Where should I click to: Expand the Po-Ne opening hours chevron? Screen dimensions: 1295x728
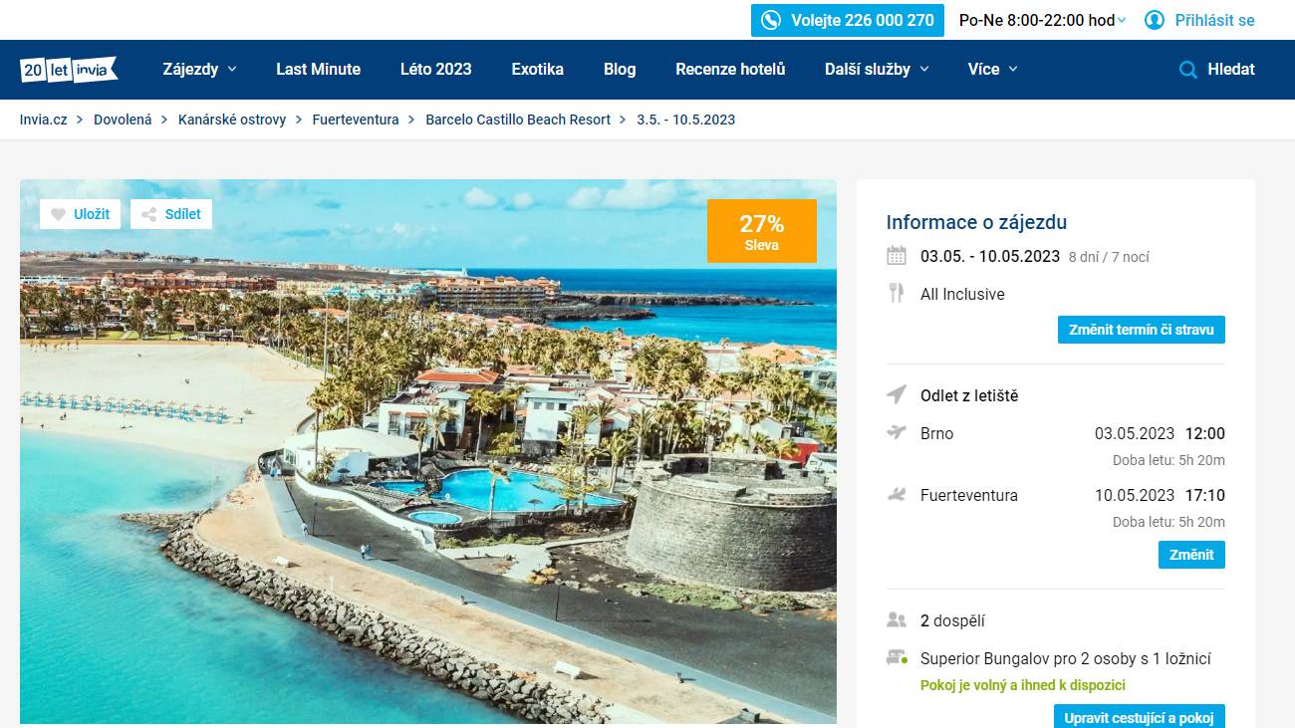(x=1122, y=20)
